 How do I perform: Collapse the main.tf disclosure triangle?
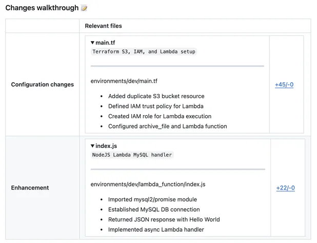click(93, 43)
